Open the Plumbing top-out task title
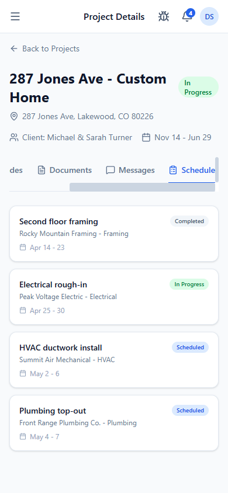 [53, 411]
